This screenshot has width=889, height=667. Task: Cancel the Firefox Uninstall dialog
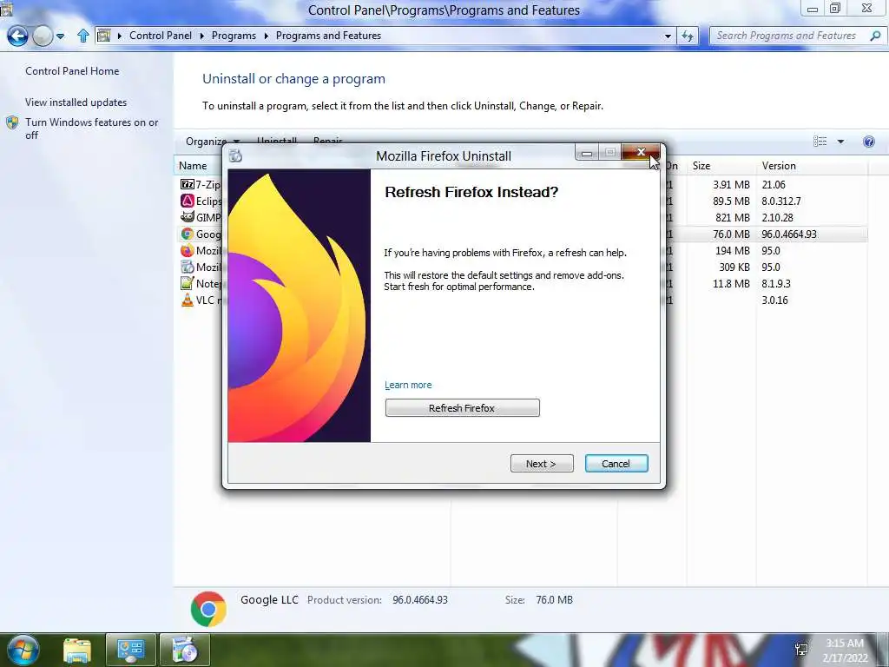(x=616, y=464)
